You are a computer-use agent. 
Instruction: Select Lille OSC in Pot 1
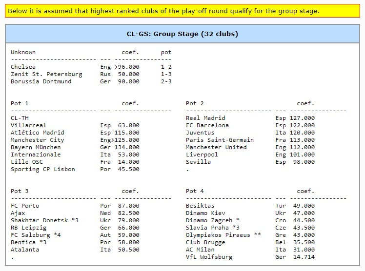[27, 162]
